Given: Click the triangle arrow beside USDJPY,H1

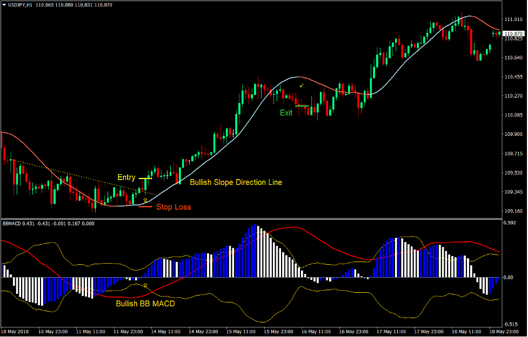Looking at the screenshot, I should 4,5.
